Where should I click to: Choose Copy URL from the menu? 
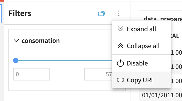point(141,80)
